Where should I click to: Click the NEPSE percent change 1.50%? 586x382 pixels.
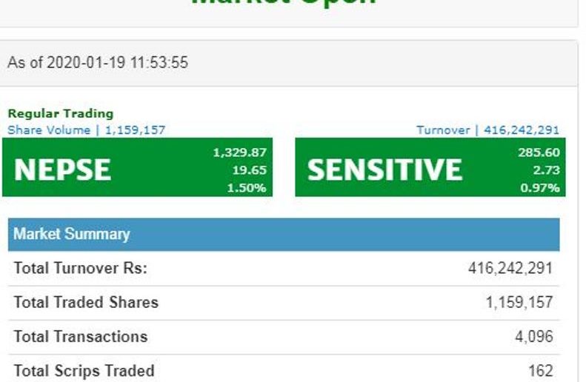(247, 187)
